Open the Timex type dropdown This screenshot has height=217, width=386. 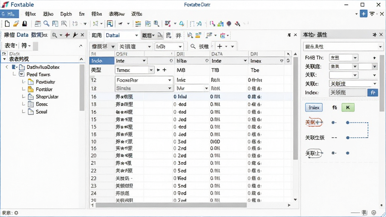click(x=151, y=70)
